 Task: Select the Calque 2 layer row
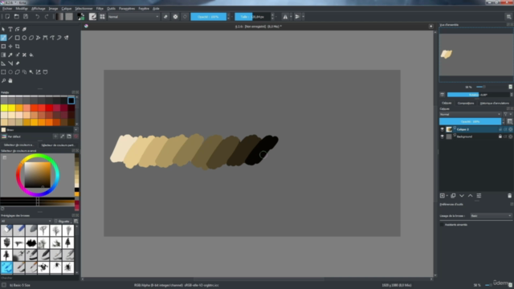476,129
